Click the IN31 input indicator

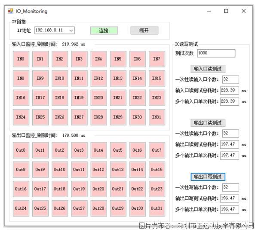(x=157, y=117)
